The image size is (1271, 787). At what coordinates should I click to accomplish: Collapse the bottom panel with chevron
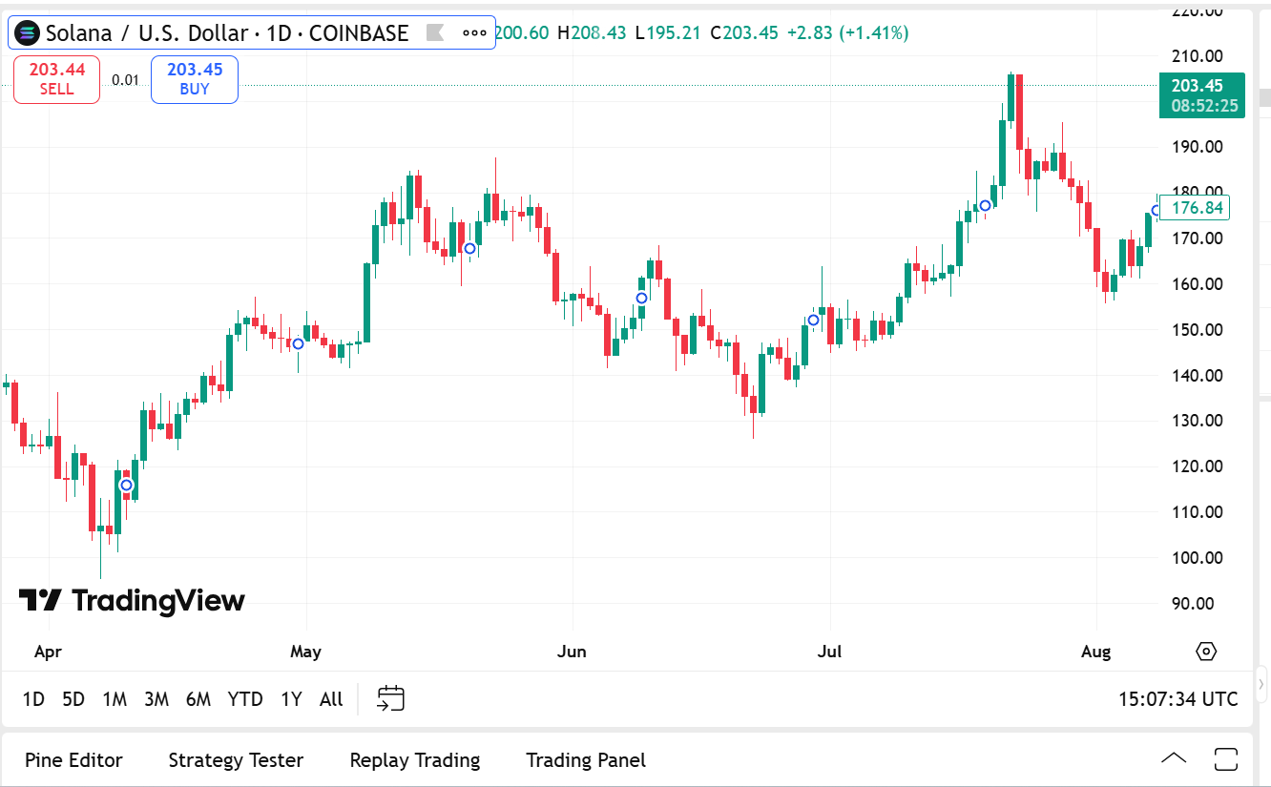pos(1174,759)
